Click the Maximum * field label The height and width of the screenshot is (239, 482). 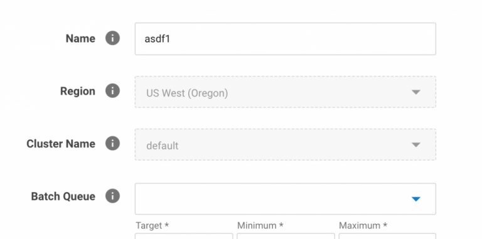coord(361,225)
